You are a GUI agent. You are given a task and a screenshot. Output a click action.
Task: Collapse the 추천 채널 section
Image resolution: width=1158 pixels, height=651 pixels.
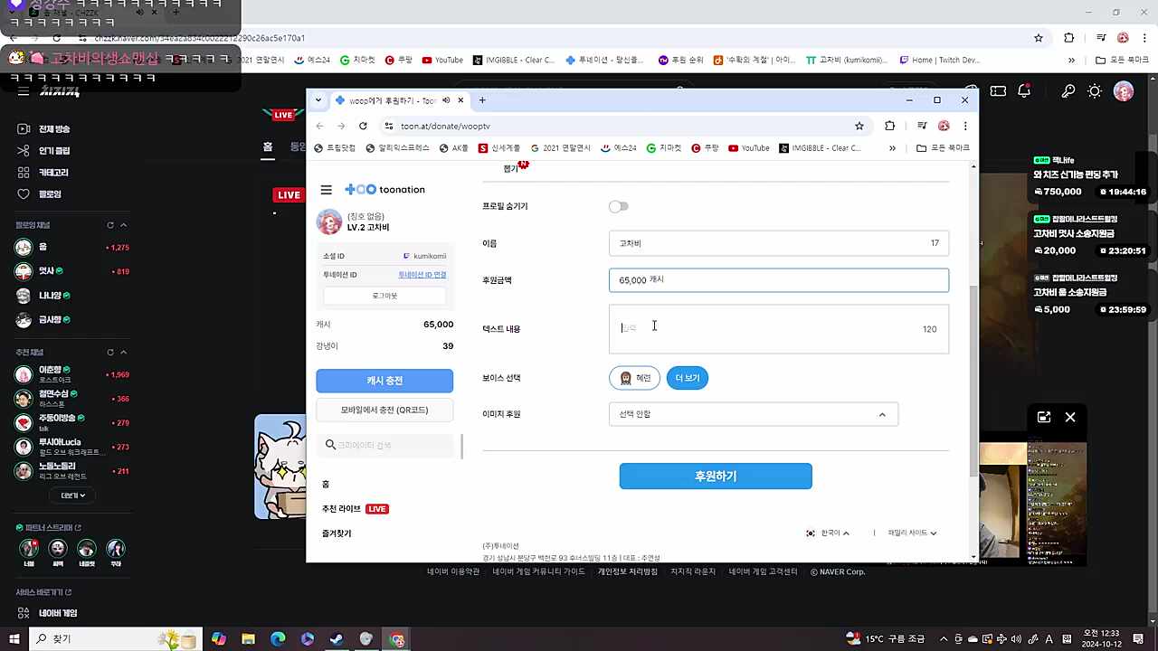click(123, 352)
